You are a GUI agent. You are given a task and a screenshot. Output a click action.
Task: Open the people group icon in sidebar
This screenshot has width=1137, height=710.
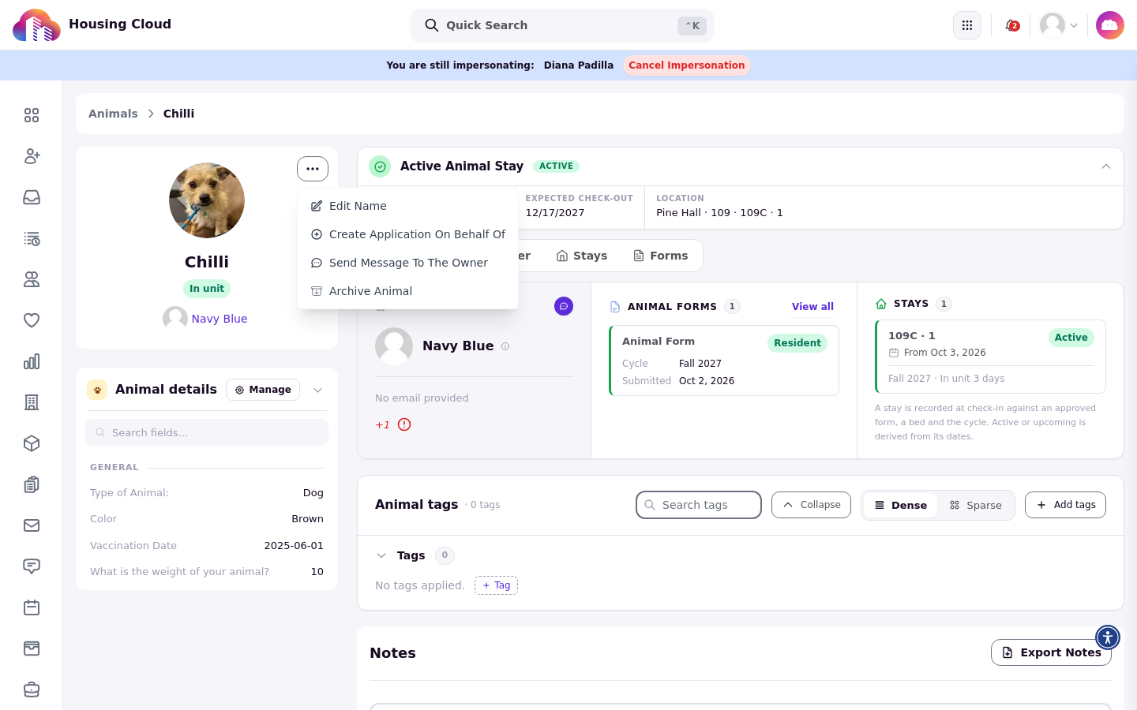click(32, 279)
